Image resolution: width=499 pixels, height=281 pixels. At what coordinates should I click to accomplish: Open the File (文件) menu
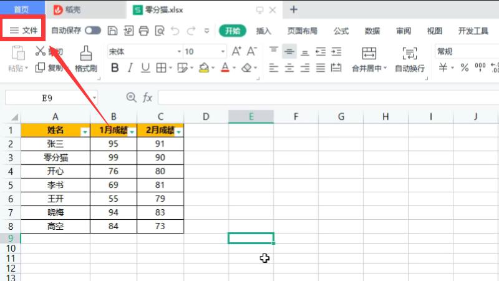[x=24, y=31]
